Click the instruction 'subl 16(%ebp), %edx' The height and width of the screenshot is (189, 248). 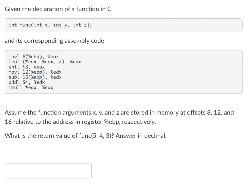coord(35,77)
